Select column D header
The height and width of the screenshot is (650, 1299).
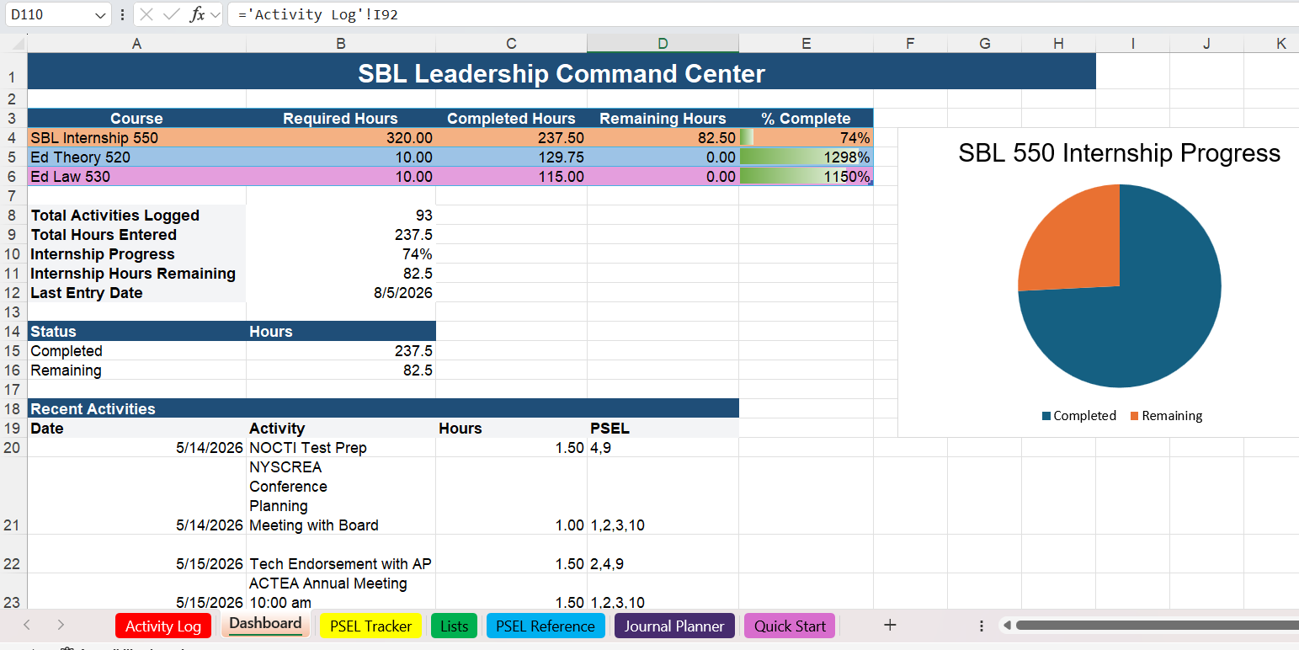[x=663, y=44]
